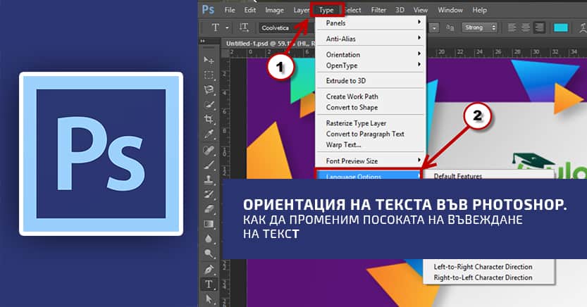Select the Eraser tool
587x307 pixels.
coord(209,209)
